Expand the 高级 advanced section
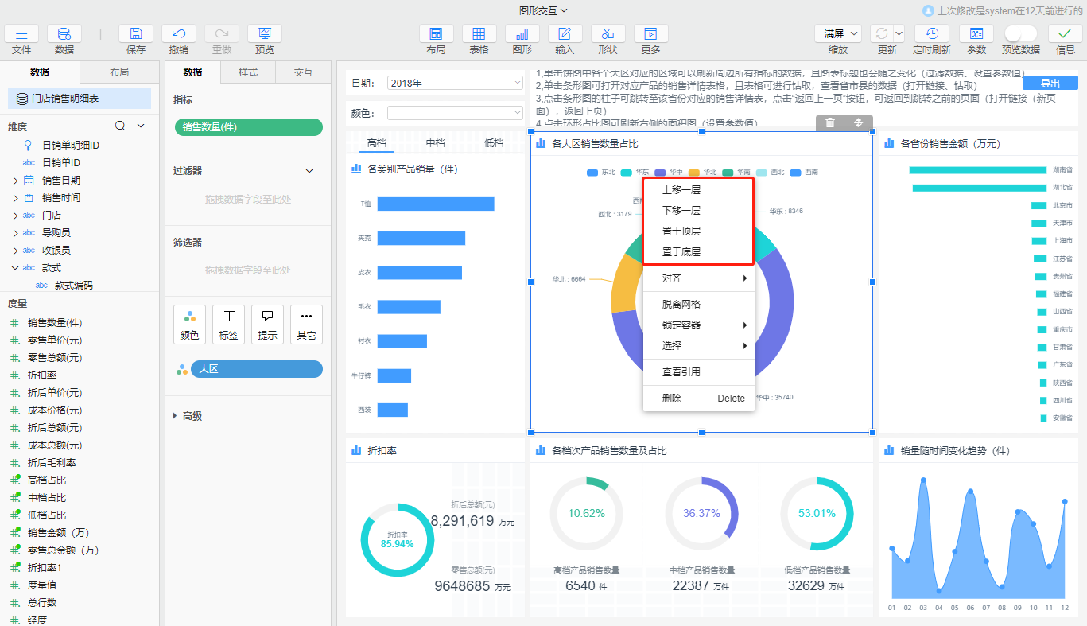Image resolution: width=1087 pixels, height=626 pixels. (x=176, y=416)
